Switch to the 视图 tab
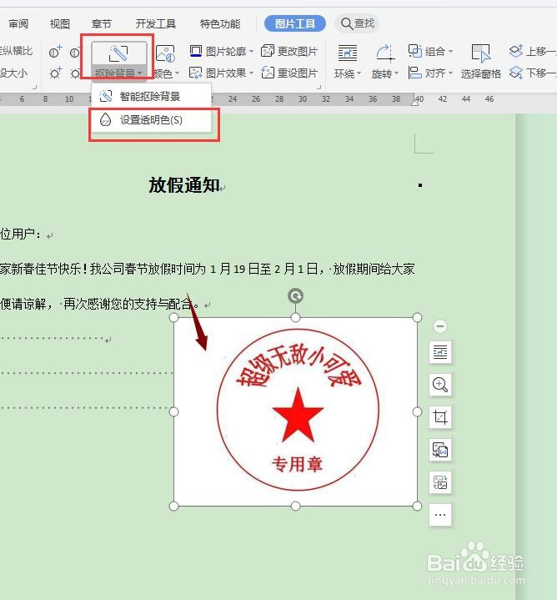557x600 pixels. click(x=60, y=23)
